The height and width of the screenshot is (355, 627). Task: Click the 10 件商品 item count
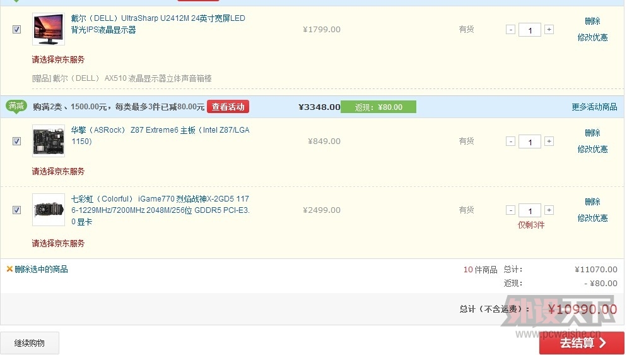click(480, 269)
